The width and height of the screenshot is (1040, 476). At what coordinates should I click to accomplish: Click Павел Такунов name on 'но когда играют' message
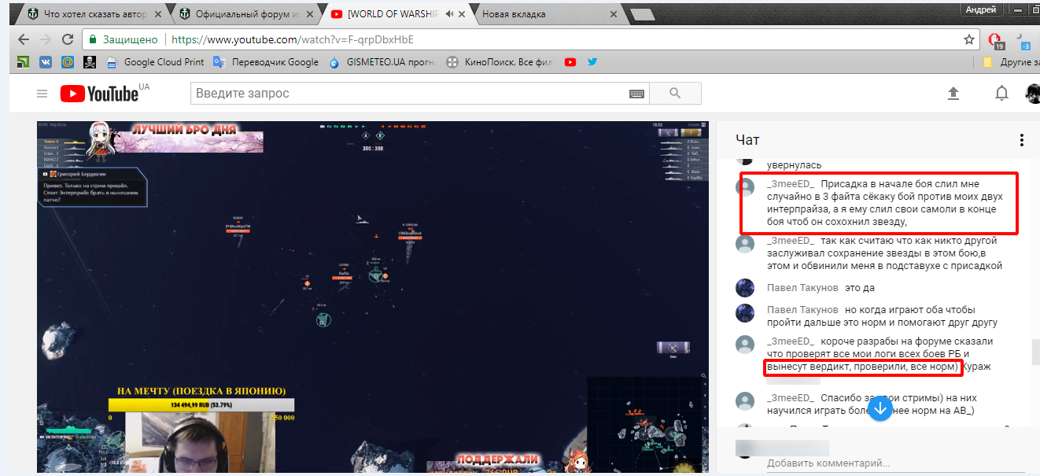pyautogui.click(x=802, y=309)
